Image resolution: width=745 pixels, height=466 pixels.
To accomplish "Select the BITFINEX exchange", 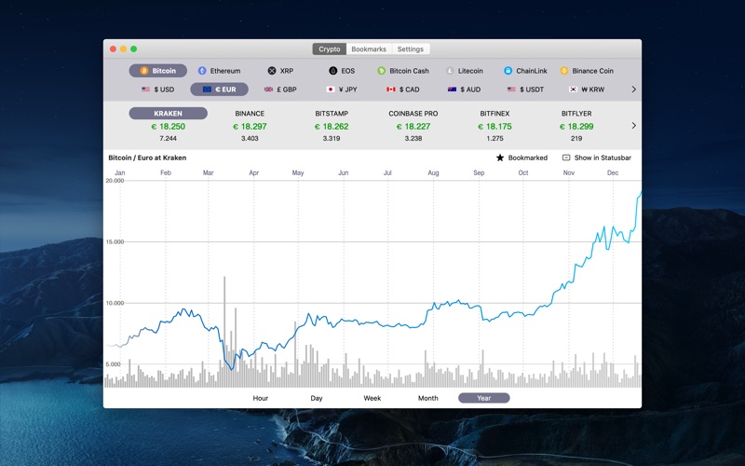I will (x=494, y=114).
